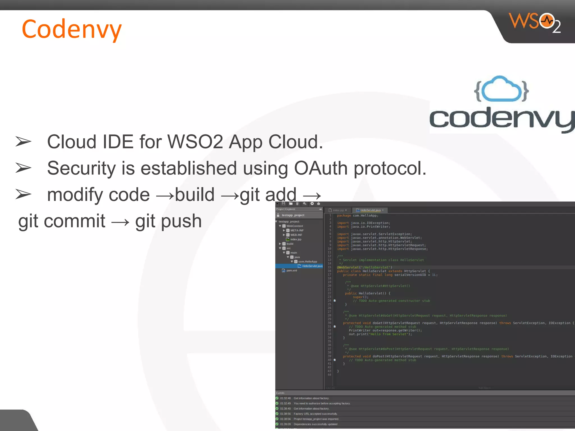The width and height of the screenshot is (575, 431).
Task: Click the folder icon in IDE toolbar
Action: (291, 204)
